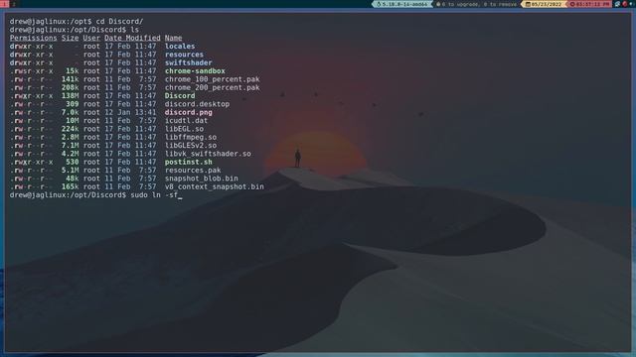Click the 138M size value for Discord
The image size is (636, 357).
pos(71,96)
